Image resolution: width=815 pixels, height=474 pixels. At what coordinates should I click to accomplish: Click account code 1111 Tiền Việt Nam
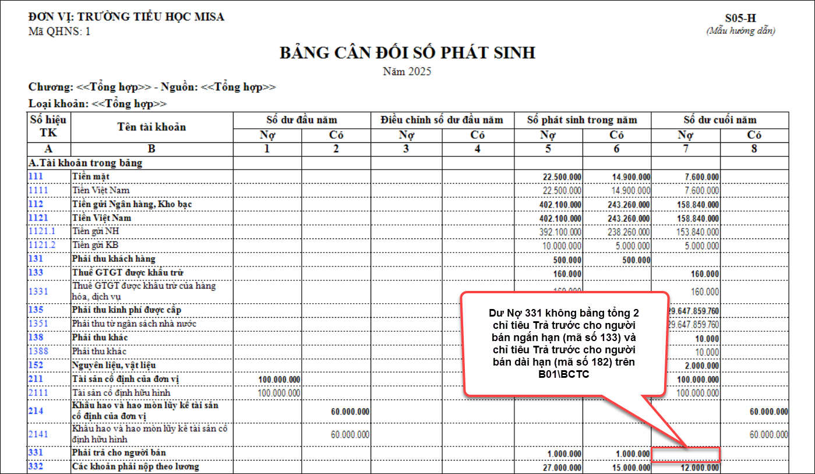(38, 190)
